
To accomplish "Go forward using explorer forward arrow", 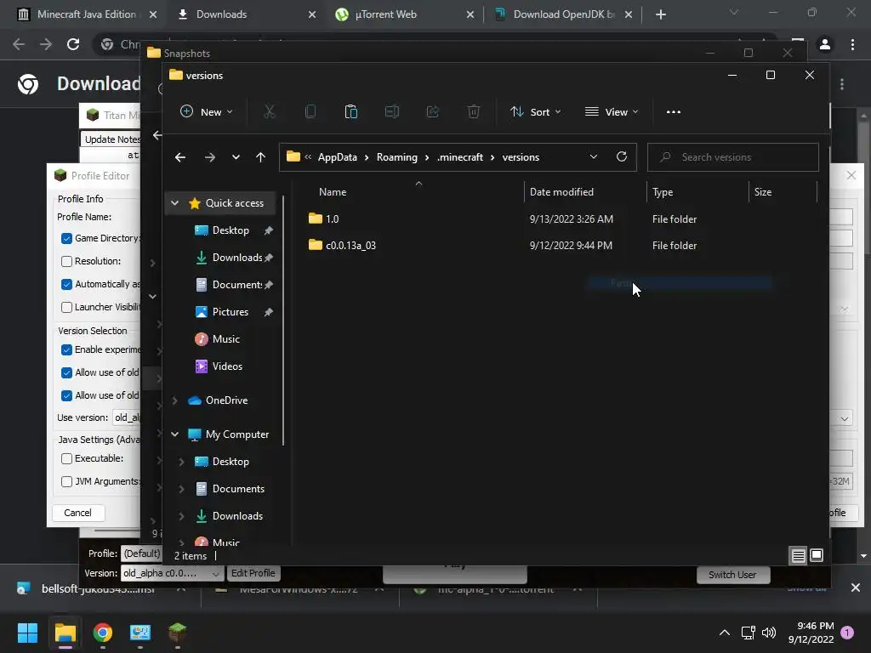I will click(209, 157).
